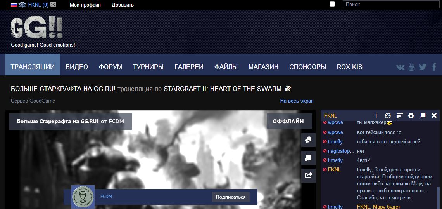Click username wpcwe beside 'вот гейский тосс'

pos(335,132)
